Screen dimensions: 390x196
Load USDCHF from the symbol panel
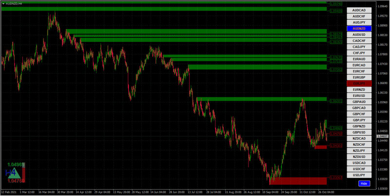coord(359,169)
